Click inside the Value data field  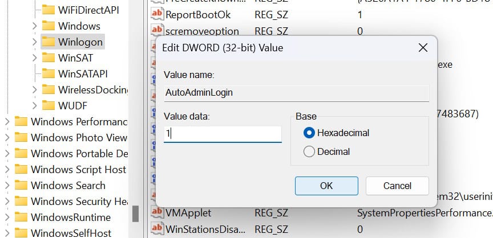[223, 134]
